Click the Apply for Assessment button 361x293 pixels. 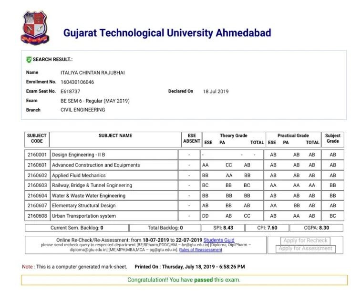(305, 249)
